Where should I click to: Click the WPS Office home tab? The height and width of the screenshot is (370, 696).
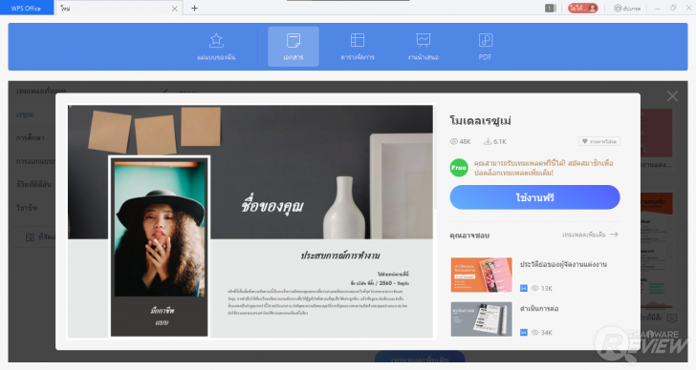26,8
